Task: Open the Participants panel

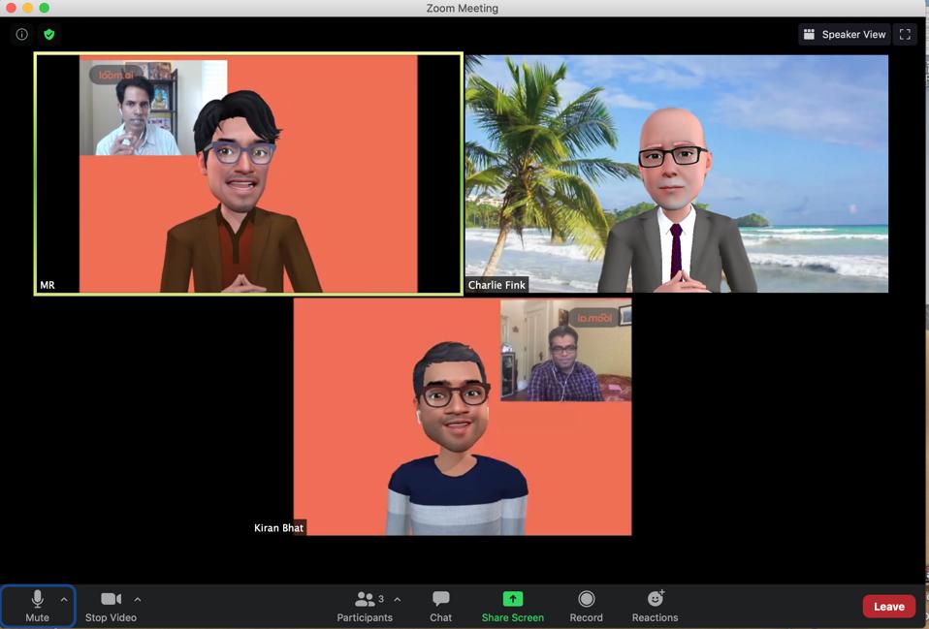Action: (365, 605)
